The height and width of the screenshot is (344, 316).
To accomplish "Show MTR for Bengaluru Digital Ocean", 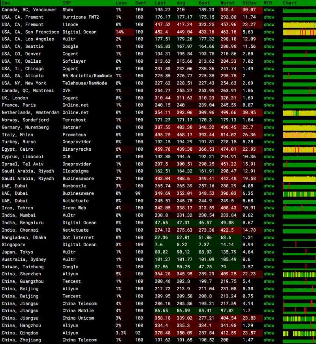I will click(x=269, y=222).
